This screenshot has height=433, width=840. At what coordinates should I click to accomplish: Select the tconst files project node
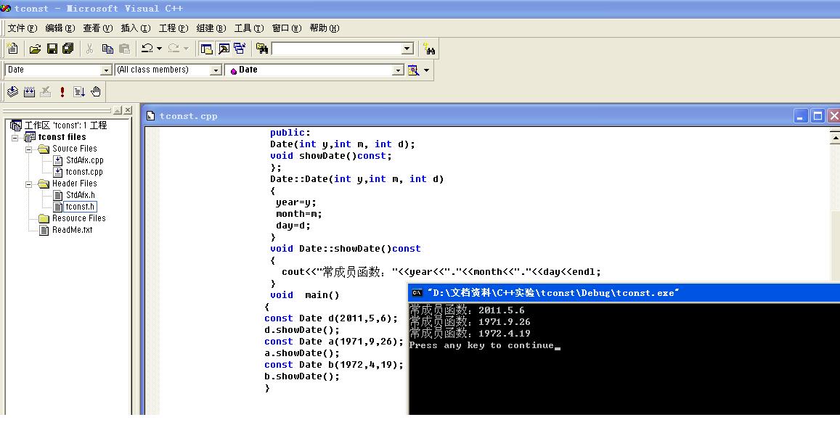pos(62,137)
